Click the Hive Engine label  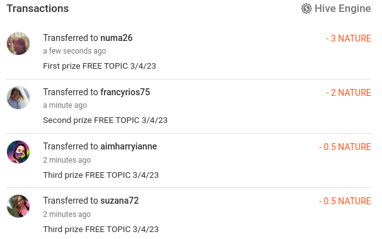[x=343, y=9]
